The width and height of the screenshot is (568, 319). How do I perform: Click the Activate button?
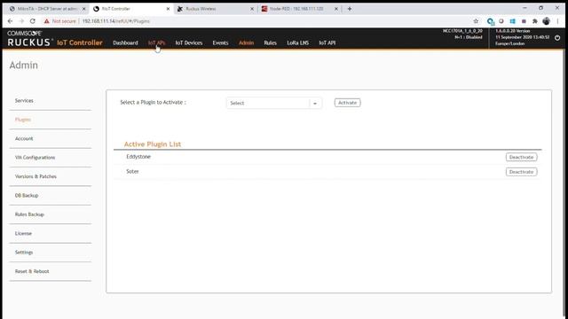pyautogui.click(x=347, y=103)
